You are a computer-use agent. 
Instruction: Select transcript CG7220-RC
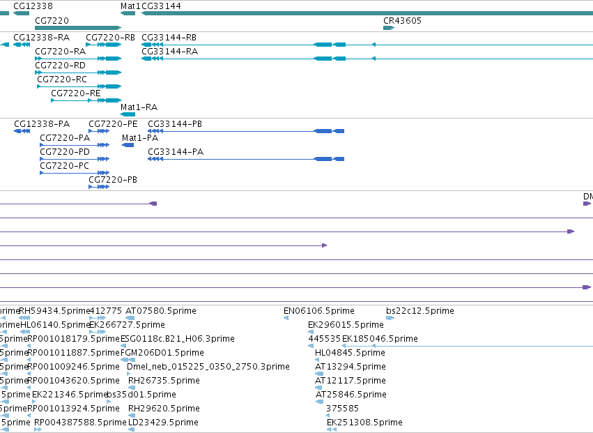pyautogui.click(x=79, y=86)
